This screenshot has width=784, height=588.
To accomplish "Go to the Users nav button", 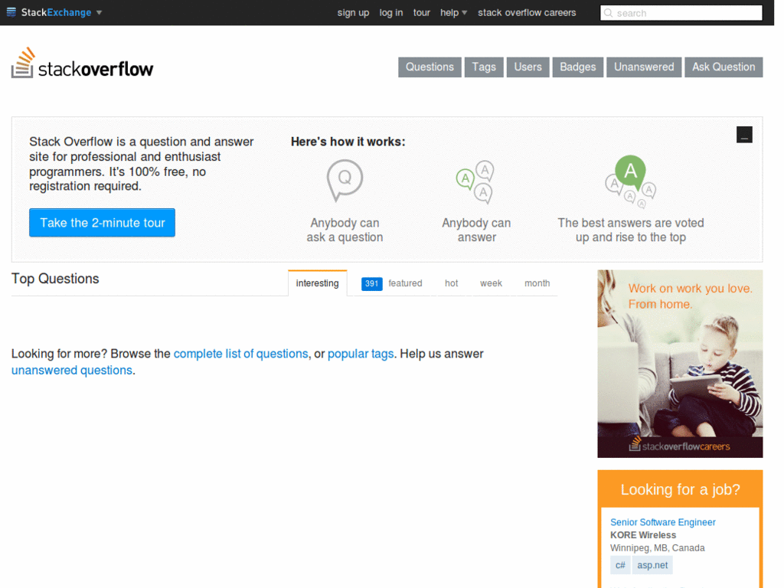I will click(x=528, y=67).
